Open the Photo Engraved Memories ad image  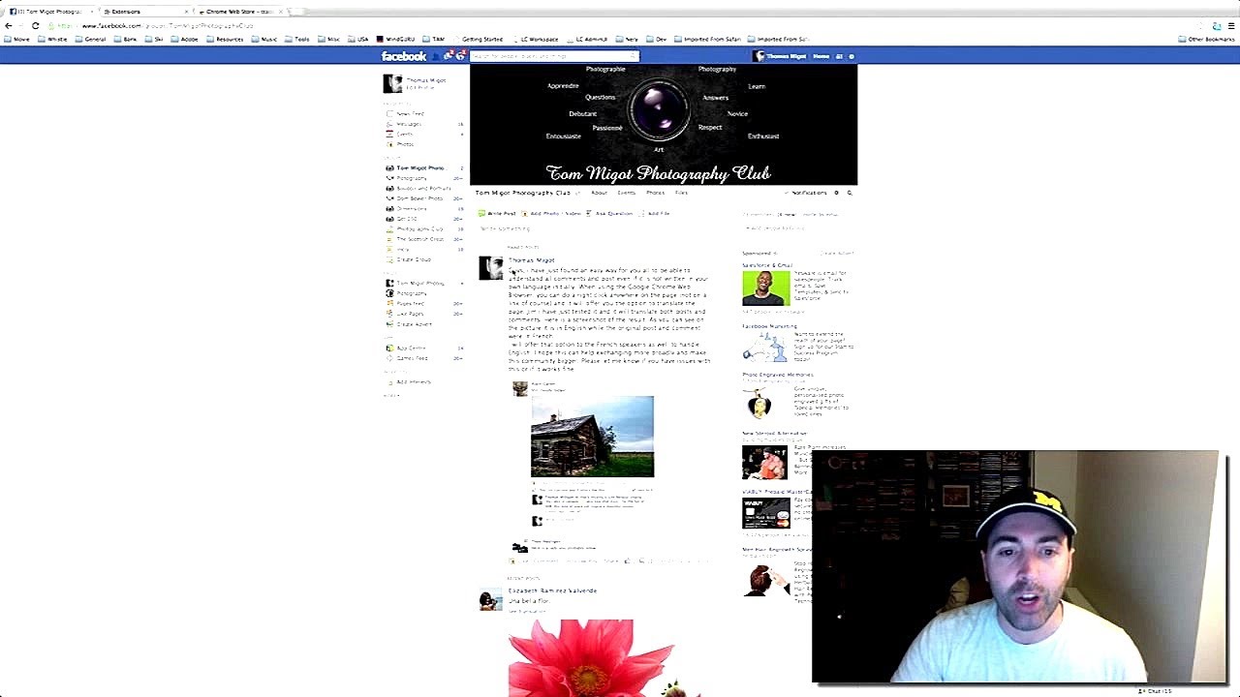tap(759, 404)
